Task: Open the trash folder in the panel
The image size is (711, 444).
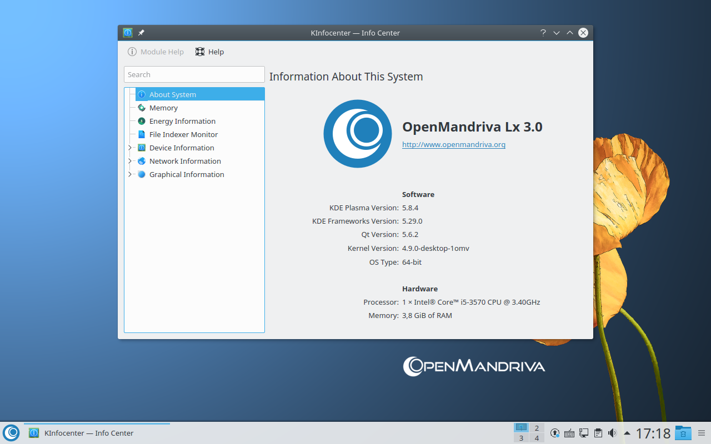Action: tap(683, 433)
